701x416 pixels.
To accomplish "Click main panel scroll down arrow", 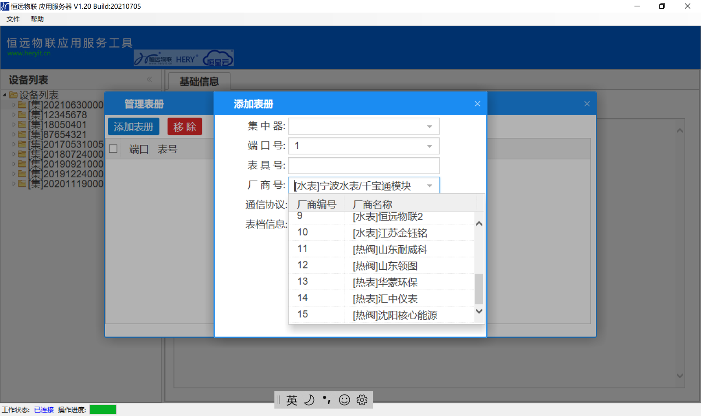I will (680, 376).
